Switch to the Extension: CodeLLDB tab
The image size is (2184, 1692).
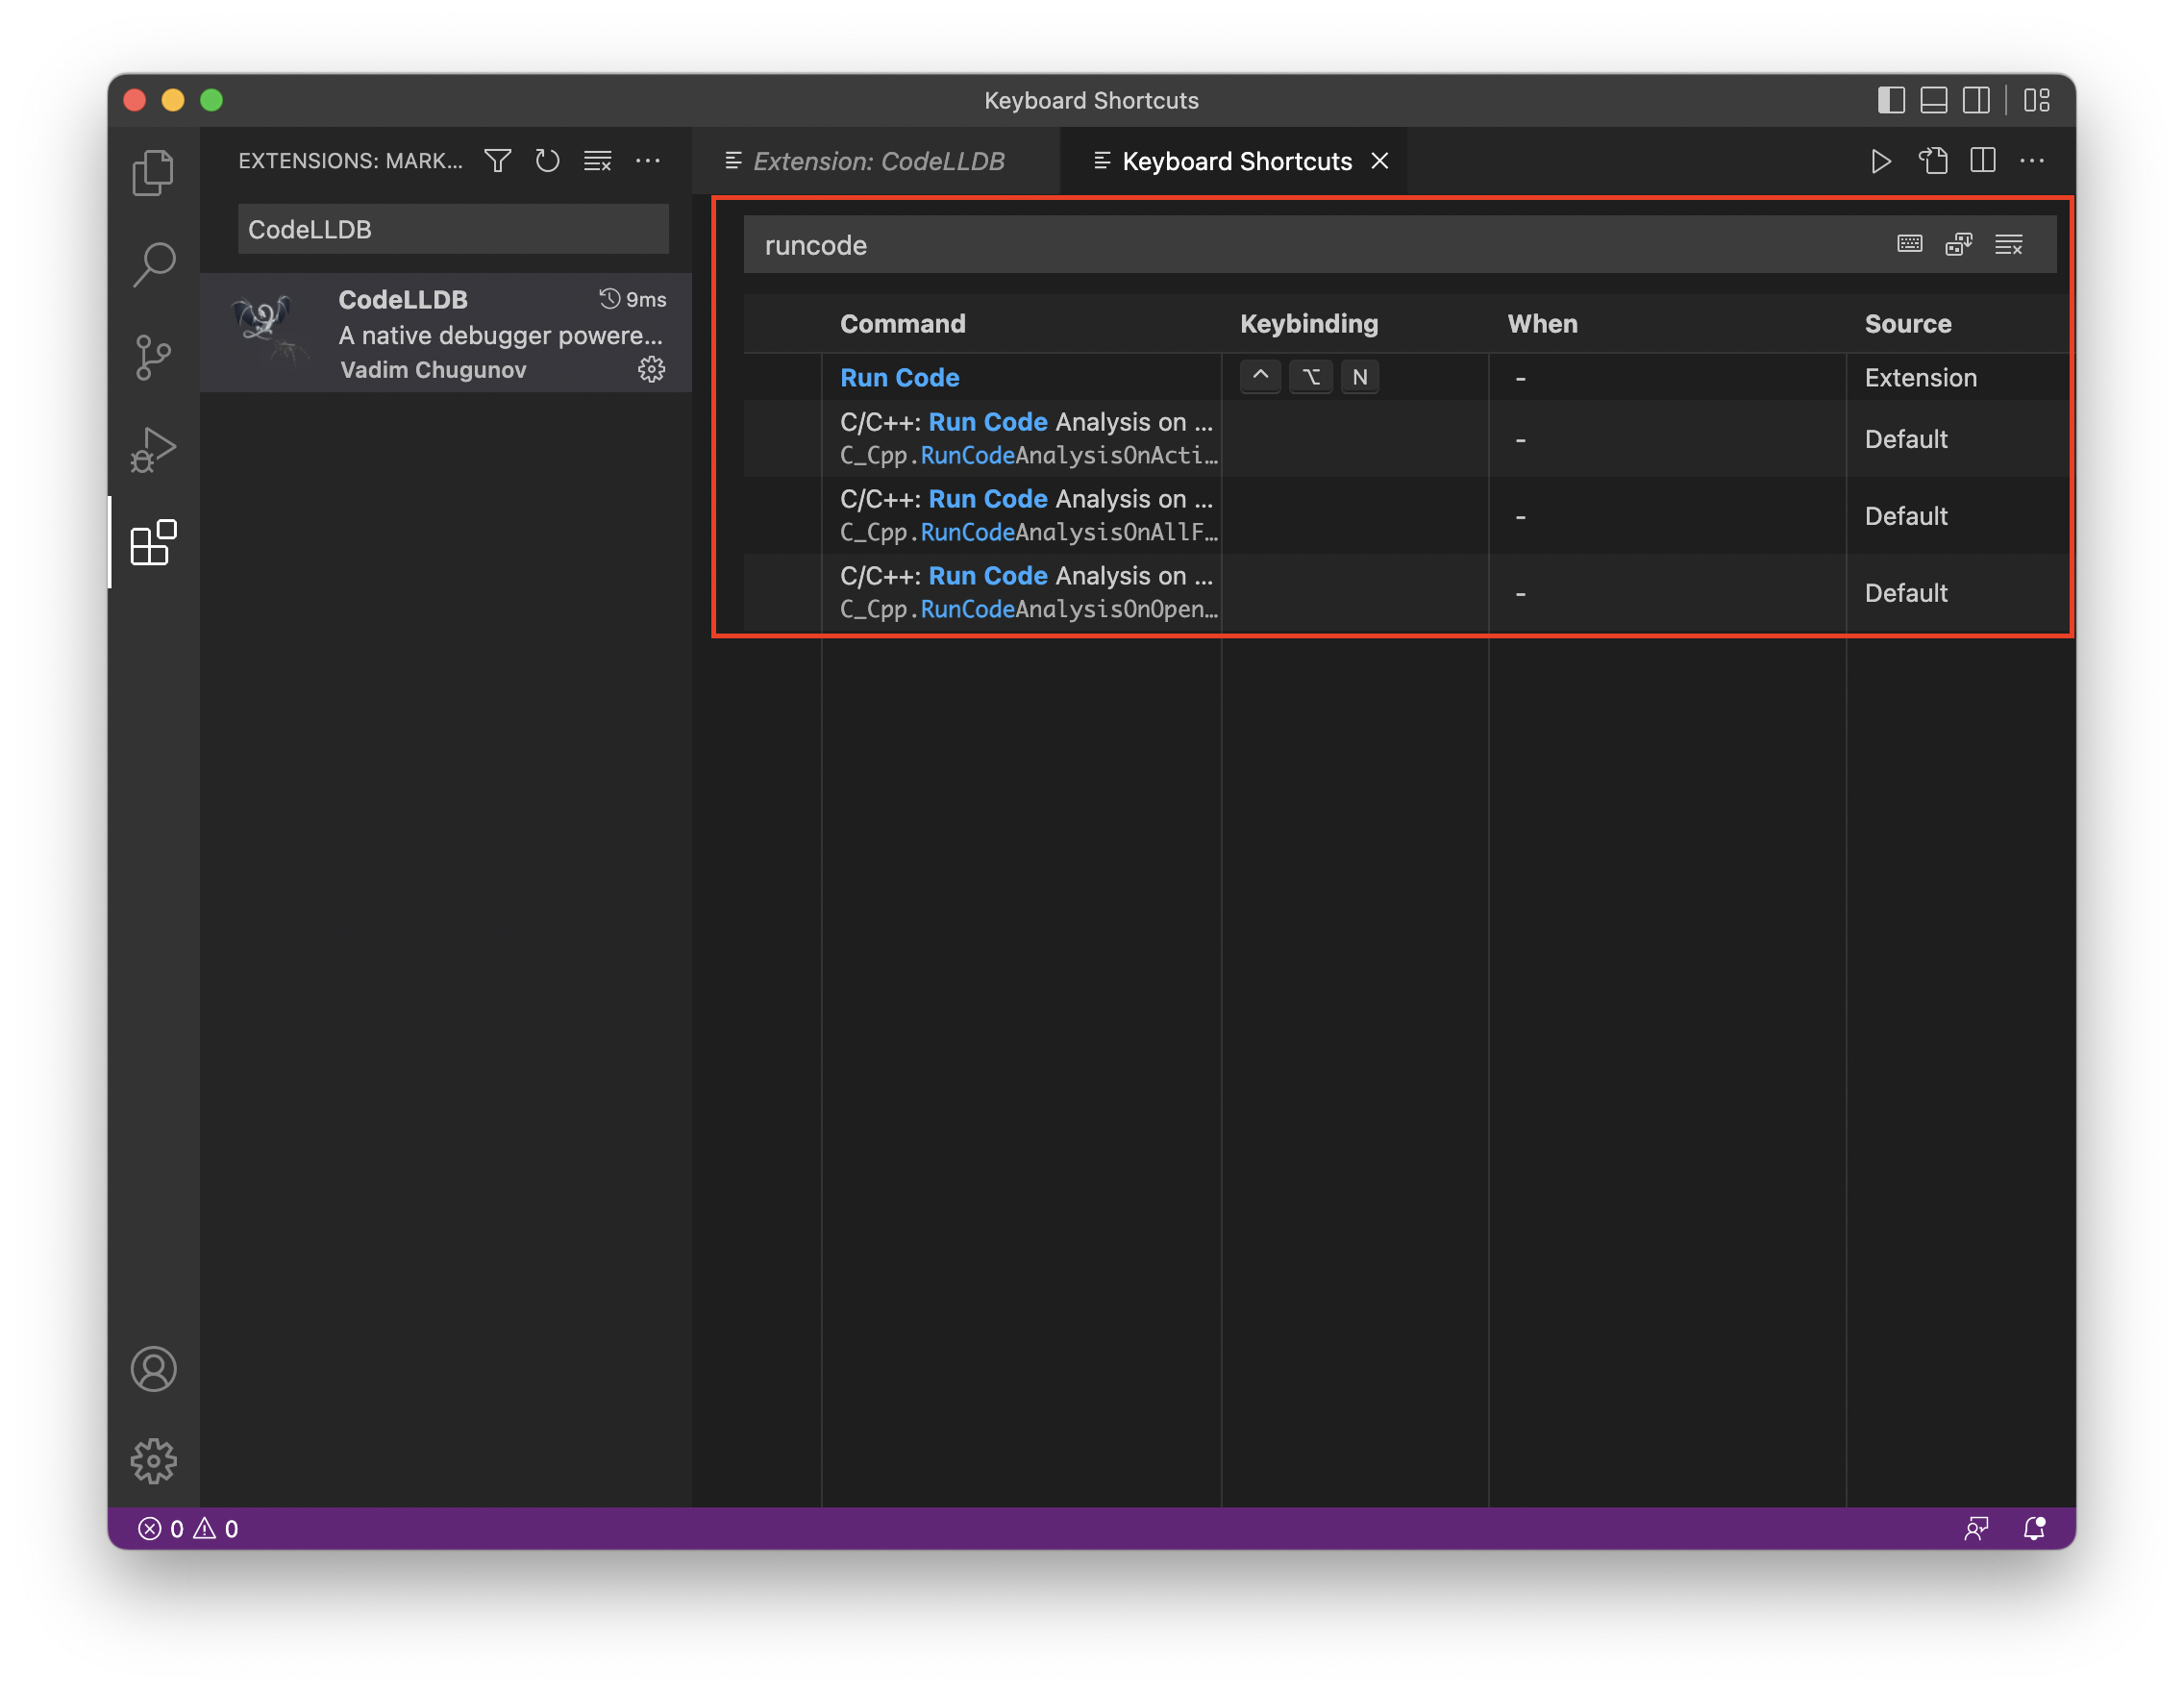tap(877, 161)
